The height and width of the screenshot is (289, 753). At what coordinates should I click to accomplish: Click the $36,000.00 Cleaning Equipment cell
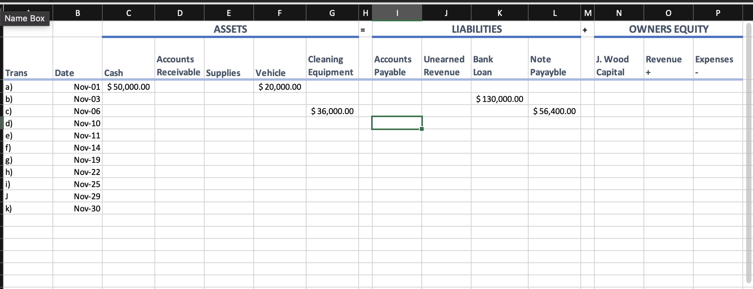[332, 111]
